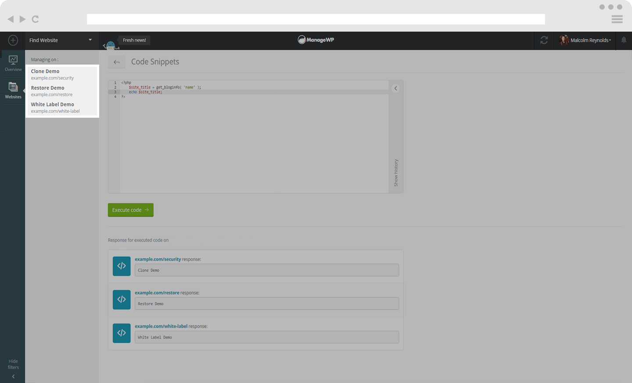Click the browser back arrow

(x=11, y=19)
